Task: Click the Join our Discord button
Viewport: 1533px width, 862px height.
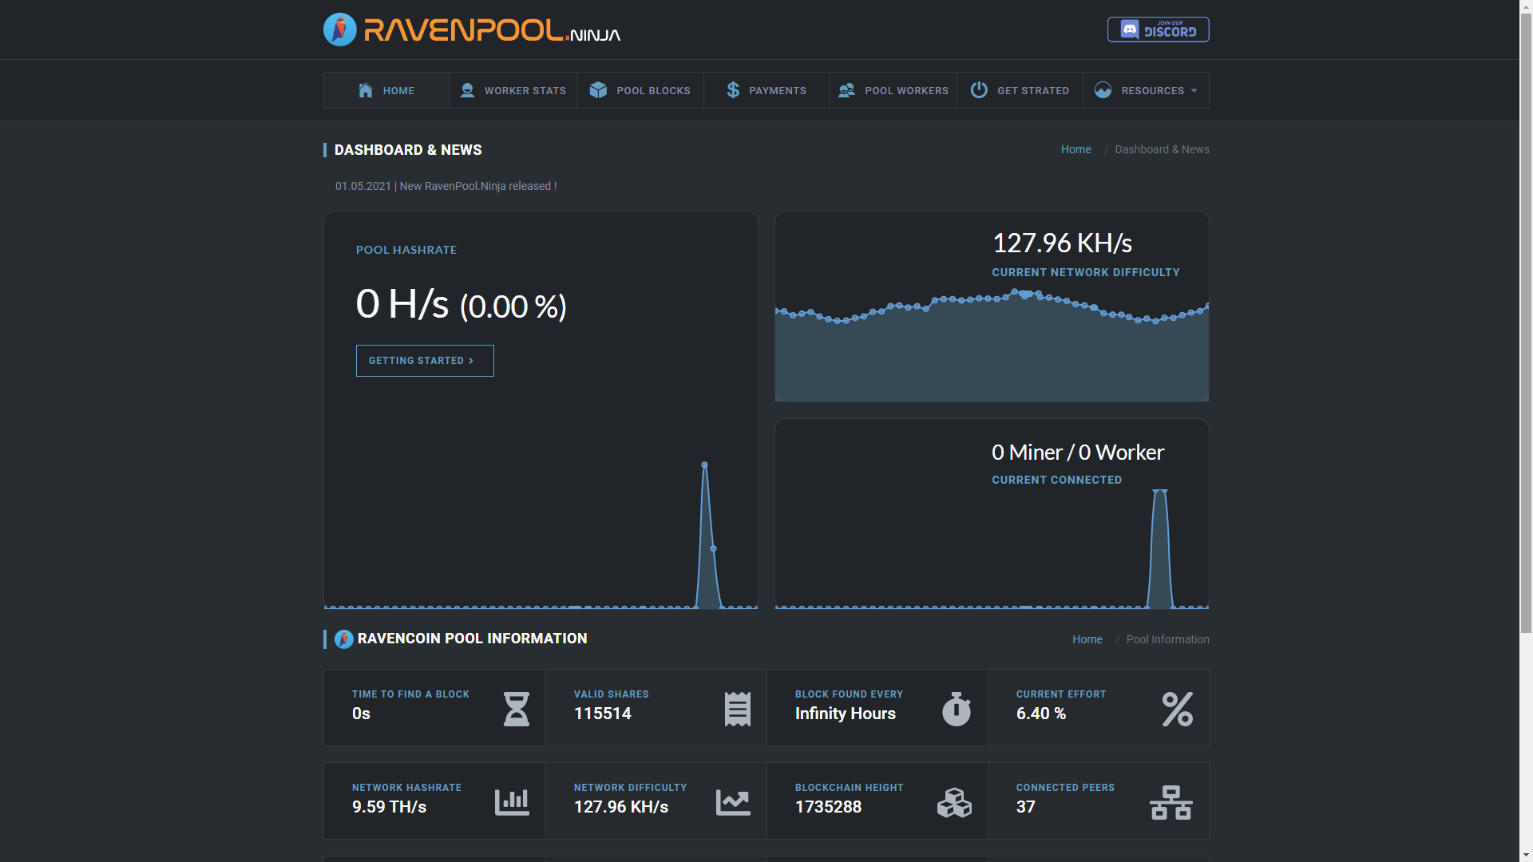Action: pyautogui.click(x=1158, y=30)
